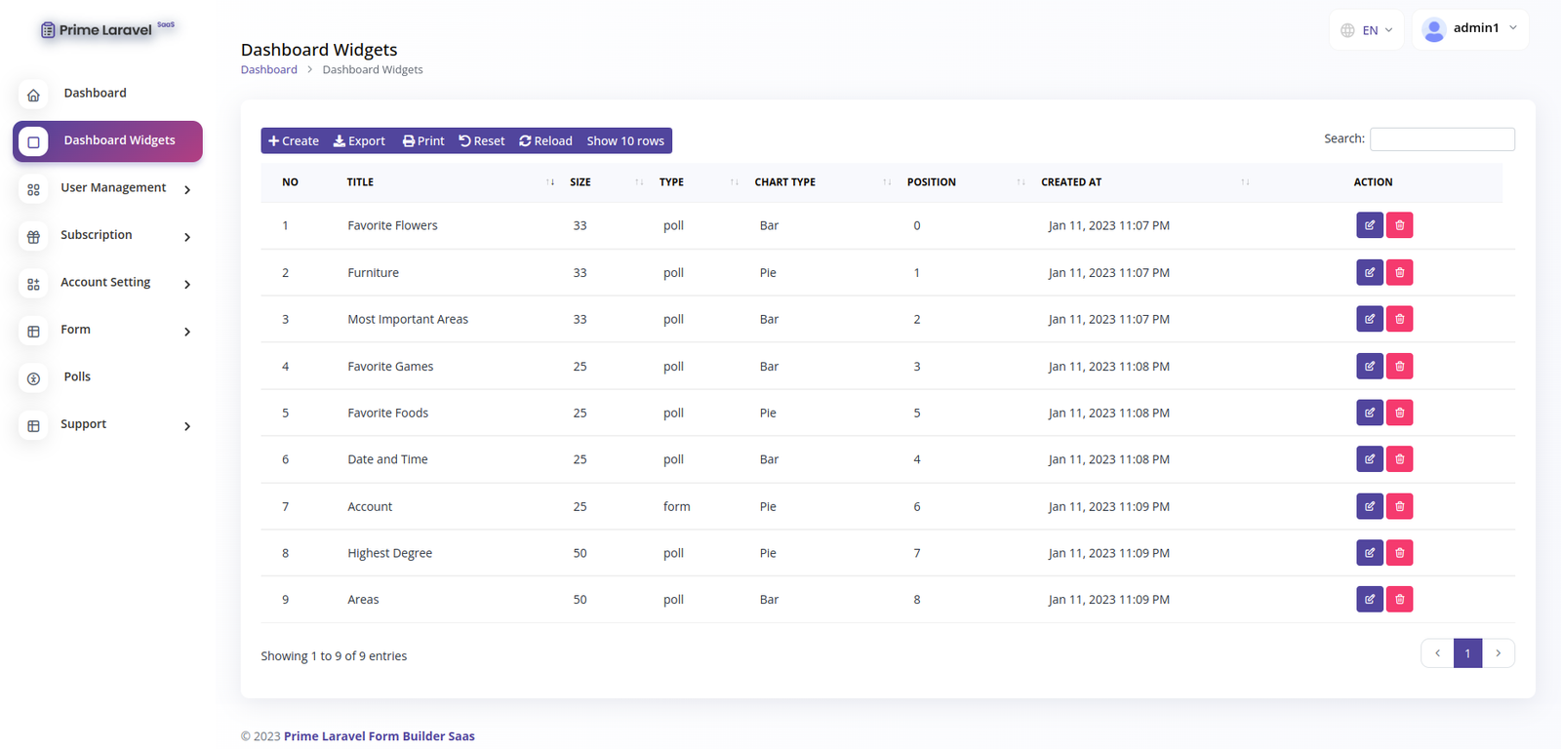Delete the Furniture widget row

[1399, 272]
